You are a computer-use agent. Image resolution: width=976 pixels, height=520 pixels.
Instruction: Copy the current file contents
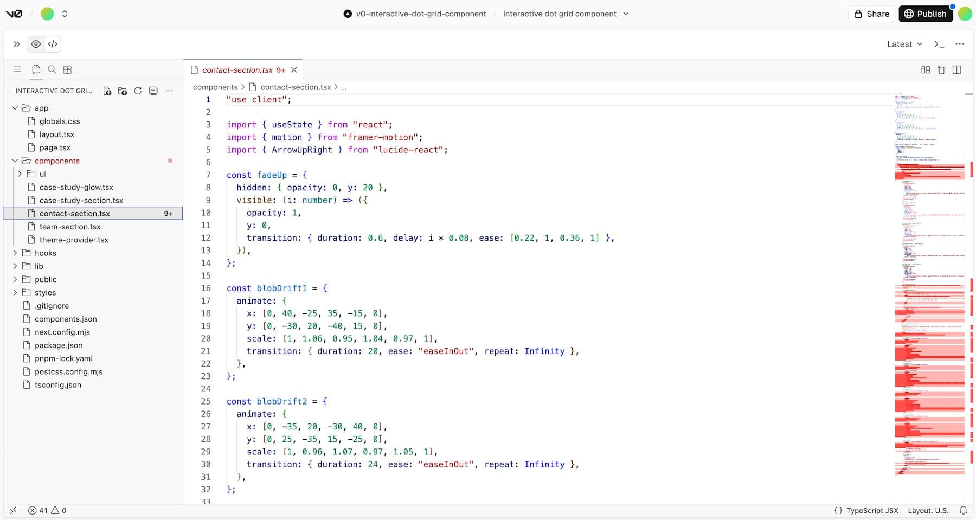[x=941, y=70]
